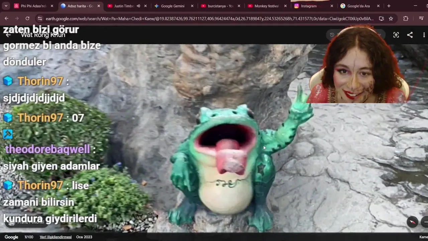Close the Google'da Ara tab
428x241 pixels.
[x=378, y=6]
